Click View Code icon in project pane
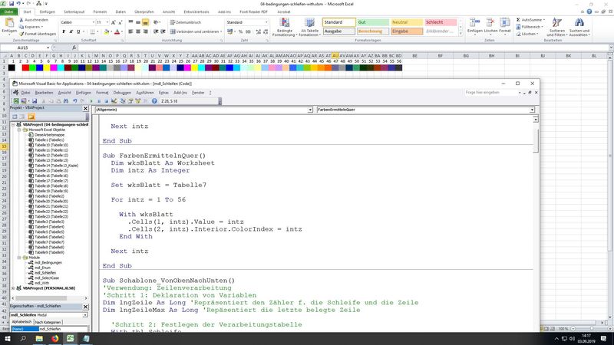 click(15, 117)
